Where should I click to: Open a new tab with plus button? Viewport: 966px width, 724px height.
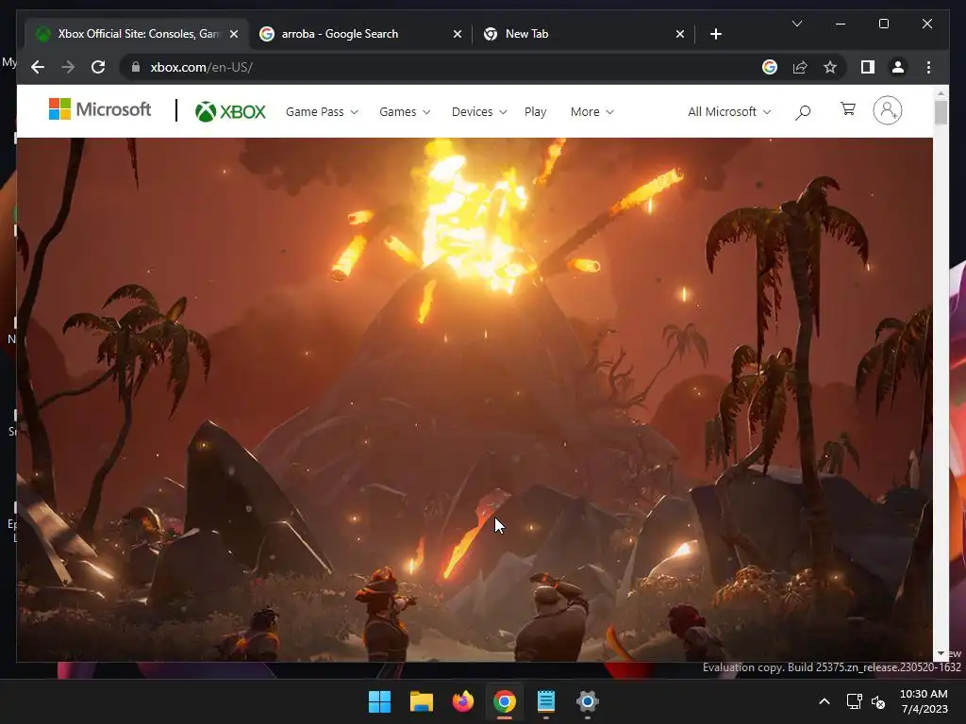pyautogui.click(x=715, y=34)
